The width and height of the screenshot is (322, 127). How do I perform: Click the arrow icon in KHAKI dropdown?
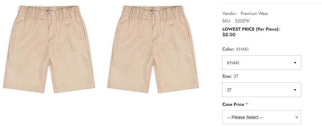[x=295, y=63]
